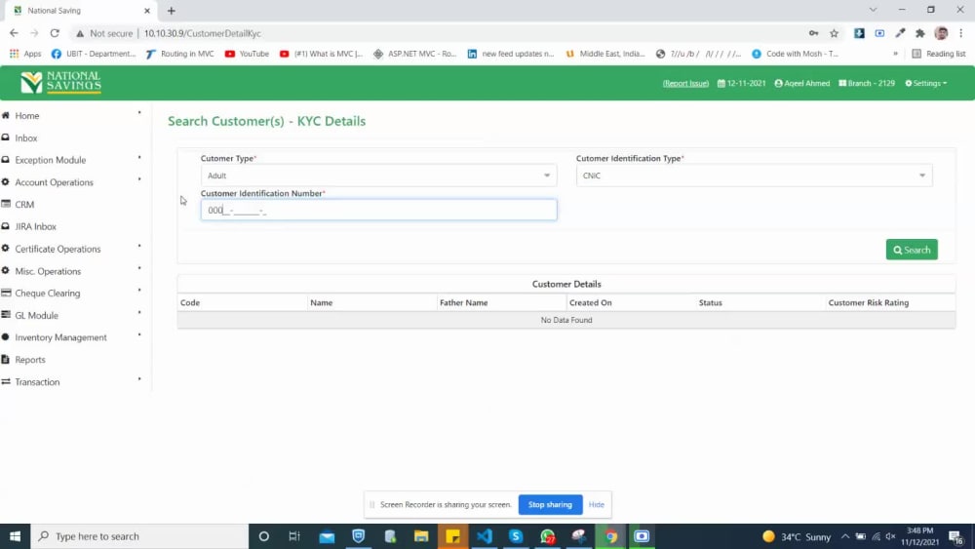
Task: Click the Reports document icon
Action: click(x=6, y=359)
